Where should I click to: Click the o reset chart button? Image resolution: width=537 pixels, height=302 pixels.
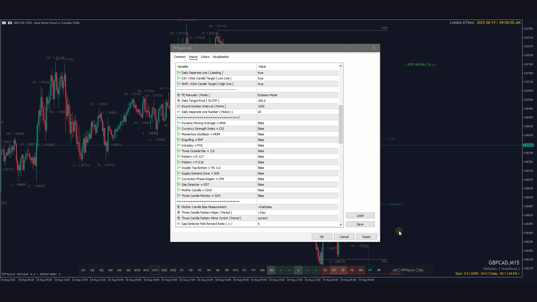(298, 270)
